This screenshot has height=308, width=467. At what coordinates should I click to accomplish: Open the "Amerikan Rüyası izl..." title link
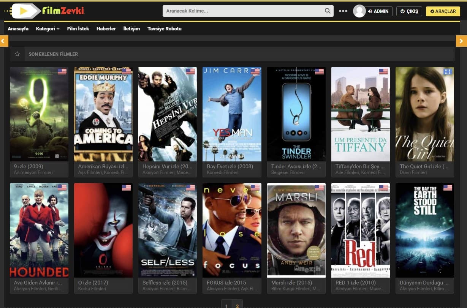click(103, 166)
